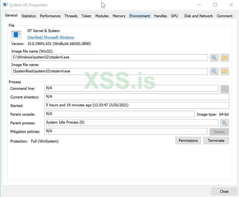Switch to the Handles tab

(160, 16)
